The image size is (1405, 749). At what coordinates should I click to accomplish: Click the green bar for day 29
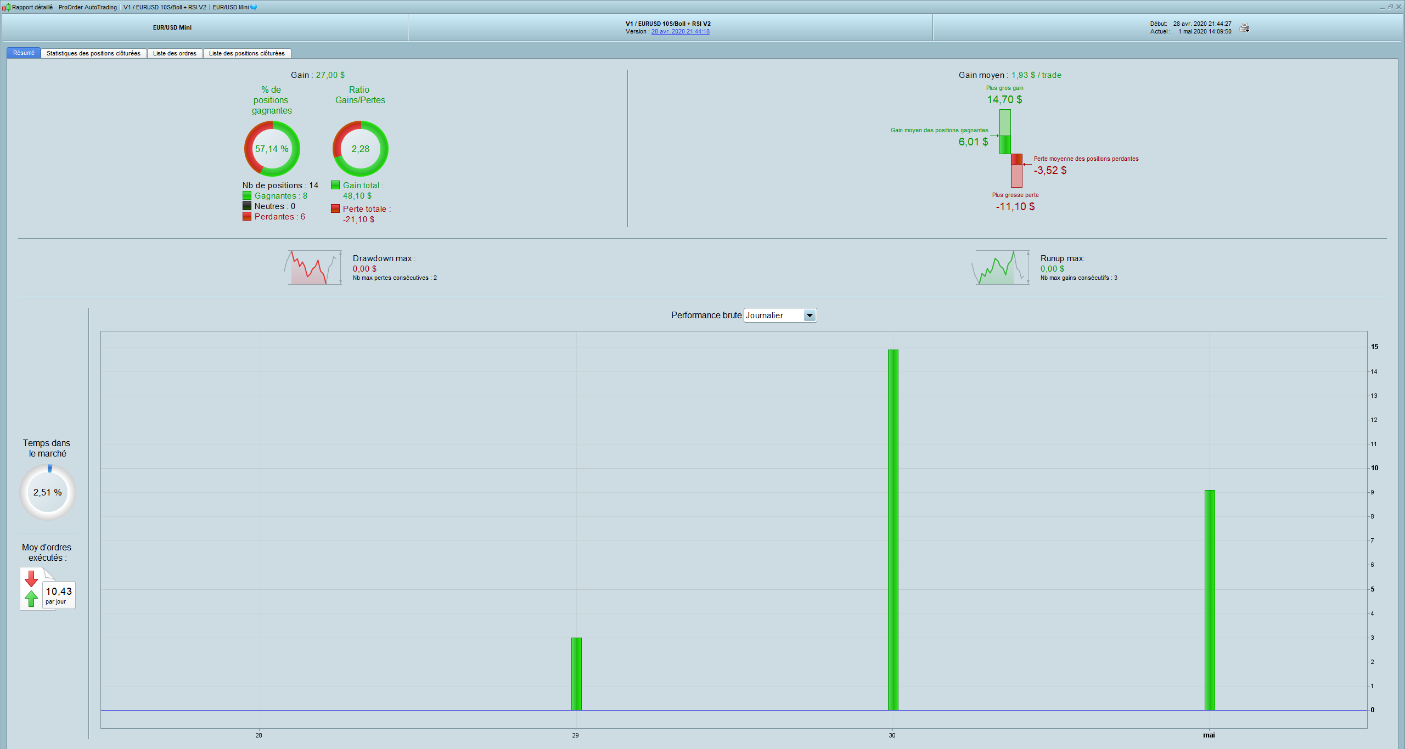576,673
